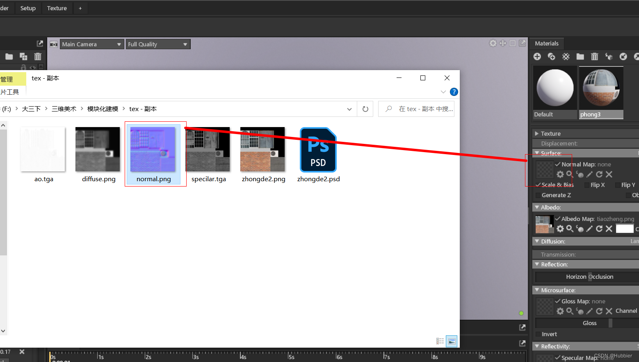Click the X icon to clear the Gloss Map
The height and width of the screenshot is (362, 639).
[x=609, y=311]
